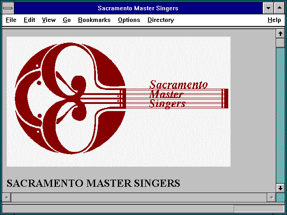Viewport: 287px width, 215px height.
Task: Click the vertical scrollbar track below thumb
Action: [x=280, y=115]
